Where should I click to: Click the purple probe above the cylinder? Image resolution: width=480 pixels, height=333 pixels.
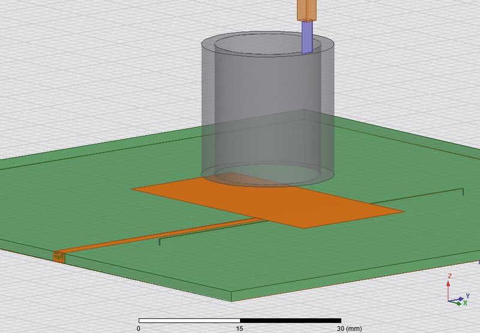tap(307, 37)
